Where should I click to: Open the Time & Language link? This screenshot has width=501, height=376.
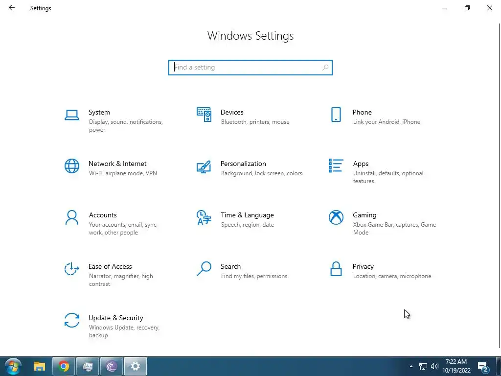[247, 215]
